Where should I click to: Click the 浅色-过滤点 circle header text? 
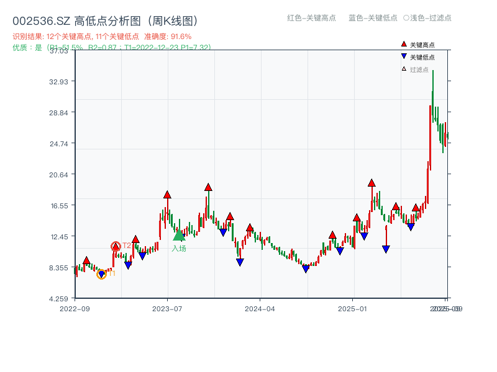[x=427, y=18]
